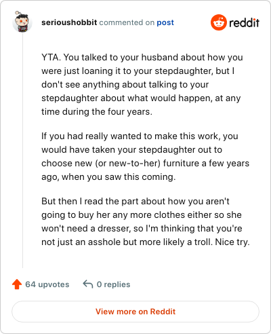The width and height of the screenshot is (271, 334).
Task: Click the orange Reddit Snoo logo
Action: [x=219, y=22]
